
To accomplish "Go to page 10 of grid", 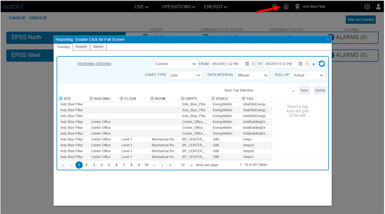I will 146,165.
